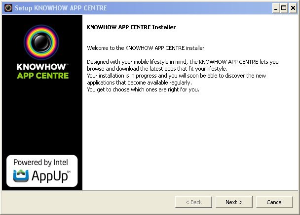This screenshot has height=215, width=300.
Task: Click the 'Powered by Intel' text
Action: click(40, 163)
